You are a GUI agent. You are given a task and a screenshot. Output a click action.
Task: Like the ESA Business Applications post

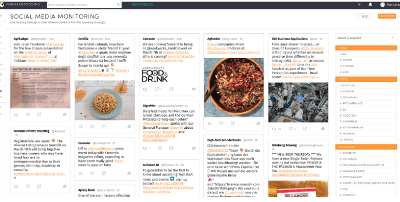[x=291, y=129]
